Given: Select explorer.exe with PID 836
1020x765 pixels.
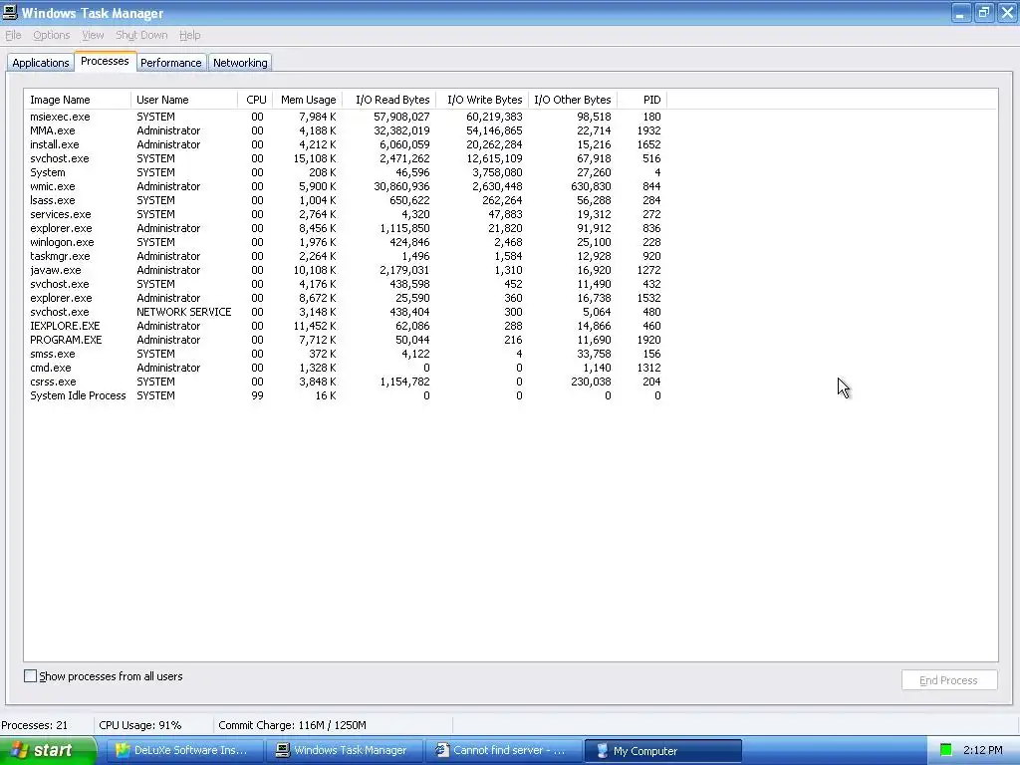Looking at the screenshot, I should click(346, 228).
